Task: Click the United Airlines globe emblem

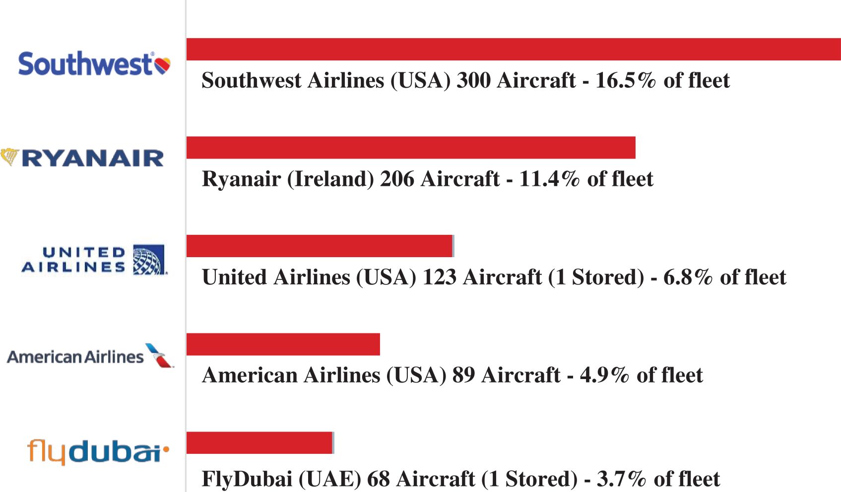Action: coord(149,260)
